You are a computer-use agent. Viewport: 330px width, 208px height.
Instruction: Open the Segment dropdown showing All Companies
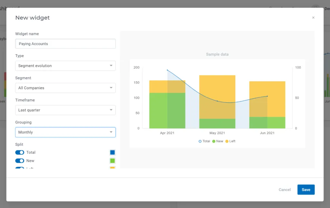[x=65, y=88]
